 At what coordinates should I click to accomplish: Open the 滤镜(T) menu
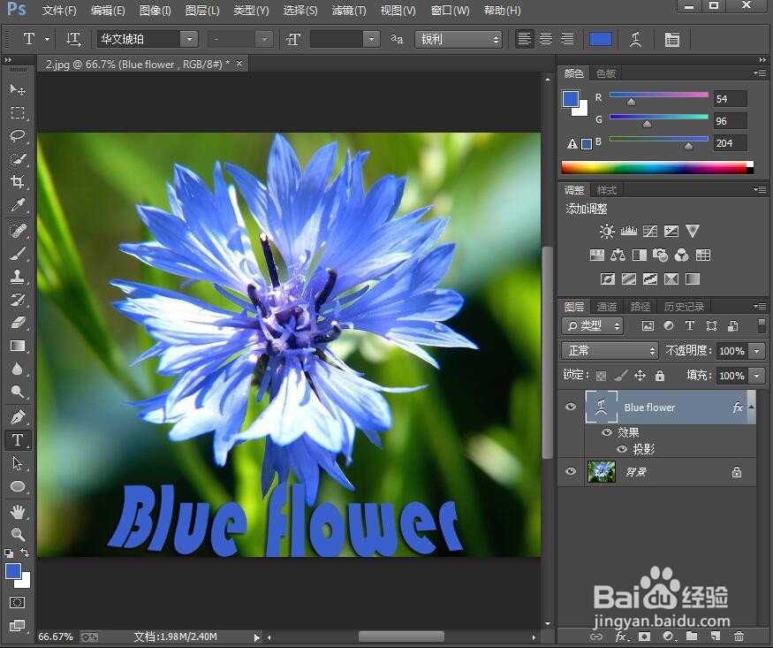coord(349,11)
